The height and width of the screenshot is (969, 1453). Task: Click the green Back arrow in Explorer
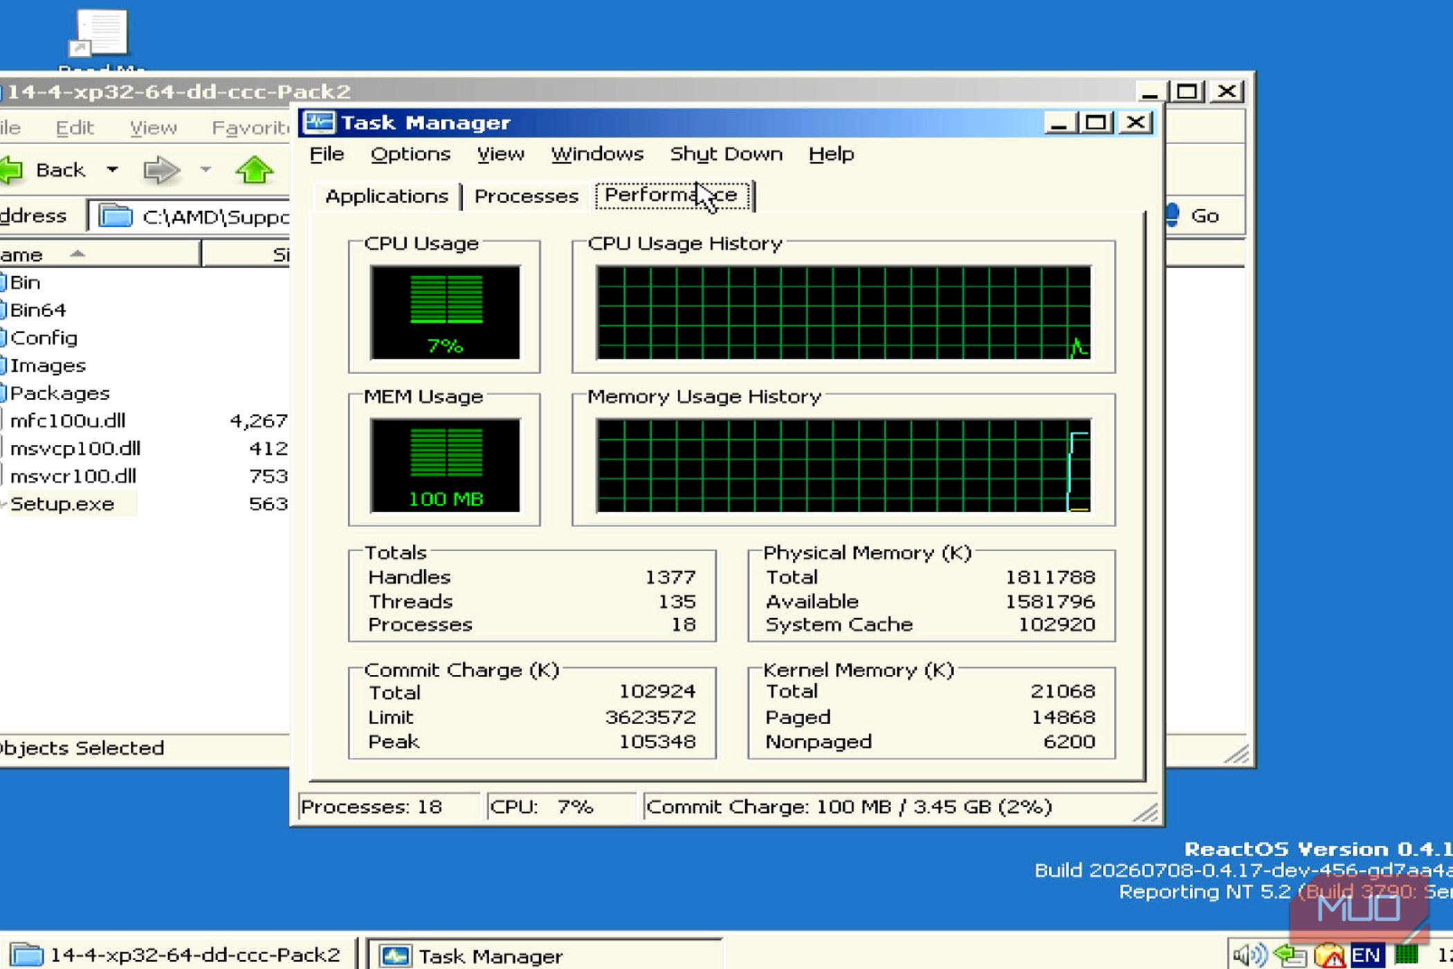click(12, 170)
